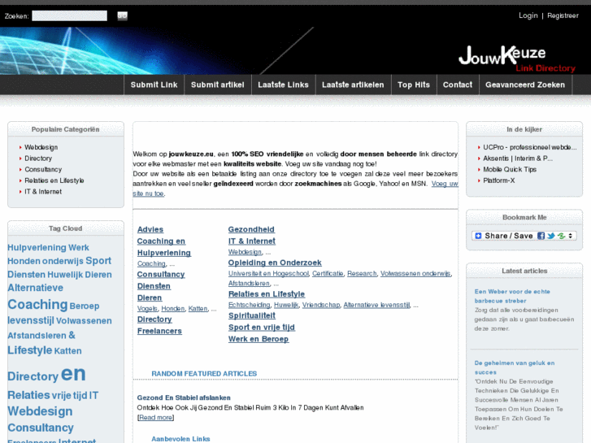The width and height of the screenshot is (591, 443).
Task: Click the Afstandsleren subcategory link
Action: click(x=249, y=283)
